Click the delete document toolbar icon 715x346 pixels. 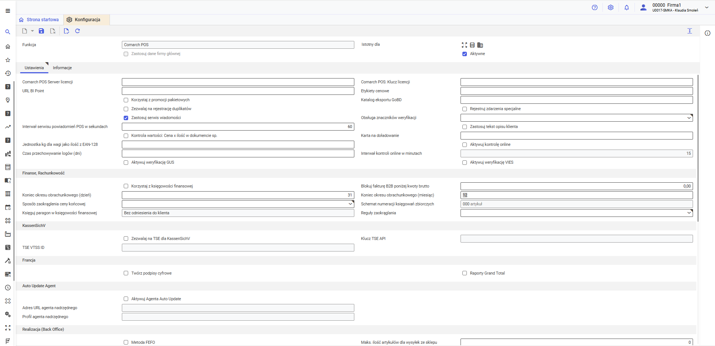click(53, 31)
